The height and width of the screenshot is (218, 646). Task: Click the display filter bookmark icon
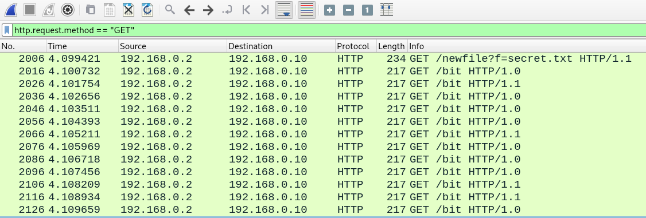coord(7,30)
